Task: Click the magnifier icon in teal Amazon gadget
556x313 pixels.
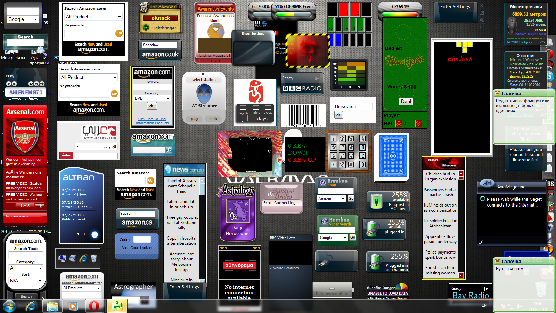Action: (169, 150)
